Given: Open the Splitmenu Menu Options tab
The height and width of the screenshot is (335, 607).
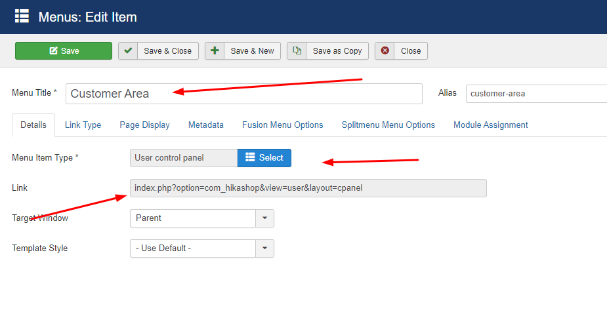Looking at the screenshot, I should pyautogui.click(x=388, y=125).
